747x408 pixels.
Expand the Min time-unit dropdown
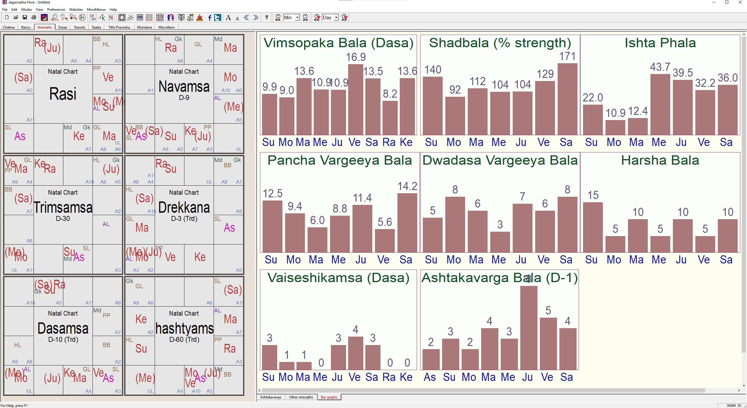[297, 17]
